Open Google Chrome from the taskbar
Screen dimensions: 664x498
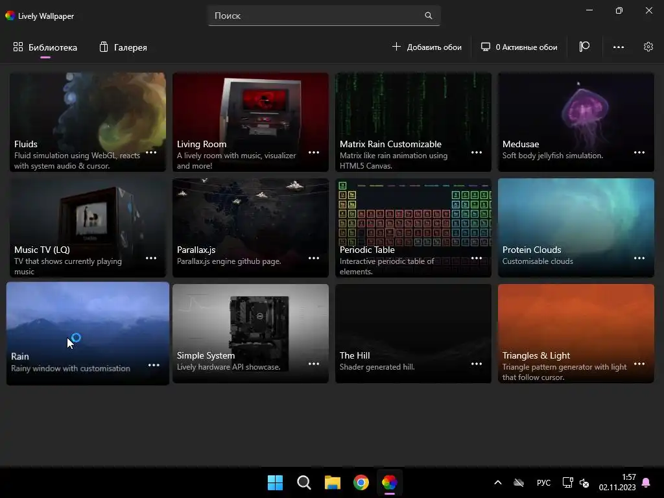pos(361,482)
